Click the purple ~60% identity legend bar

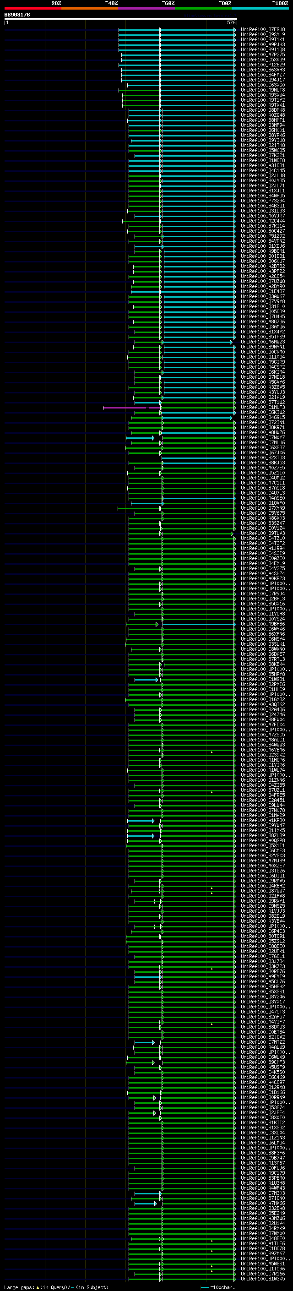[x=146, y=8]
